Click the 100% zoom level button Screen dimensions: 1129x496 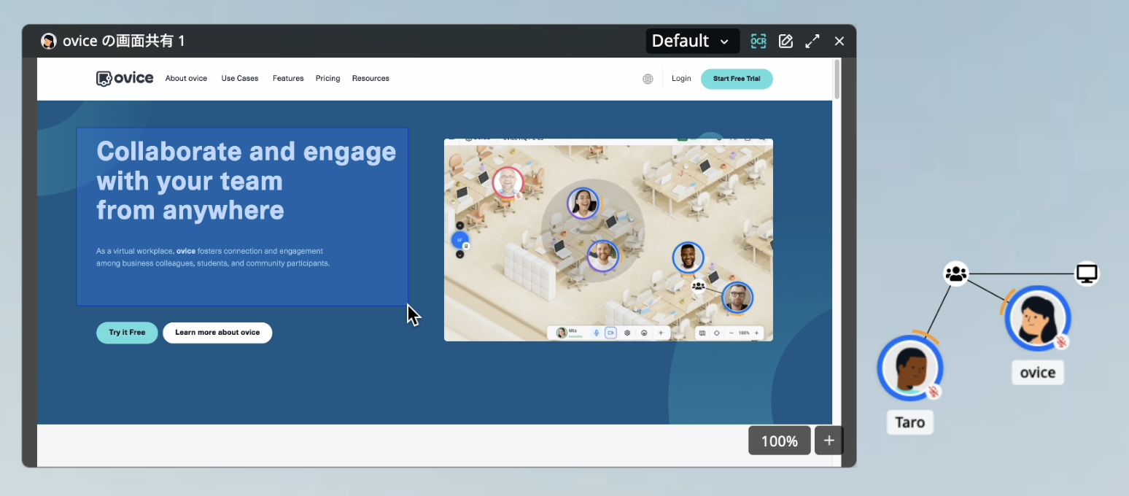click(x=779, y=441)
